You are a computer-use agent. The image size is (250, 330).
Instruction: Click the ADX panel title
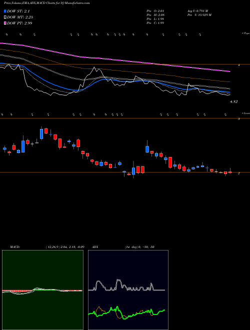(95, 247)
